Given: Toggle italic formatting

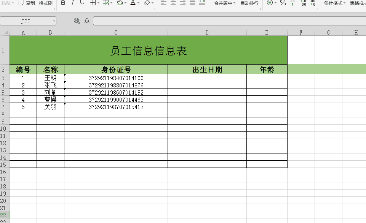Looking at the screenshot, I should click(73, 3).
